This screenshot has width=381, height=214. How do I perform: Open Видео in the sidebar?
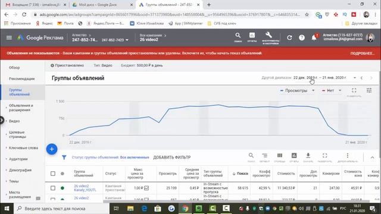point(14,121)
